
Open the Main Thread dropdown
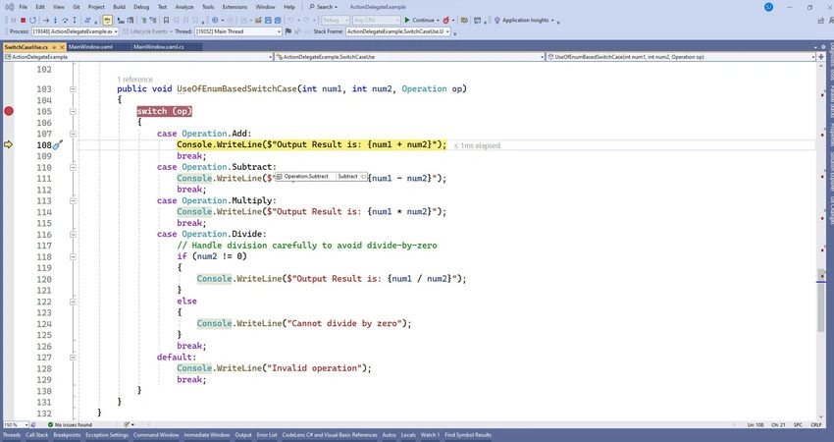237,31
